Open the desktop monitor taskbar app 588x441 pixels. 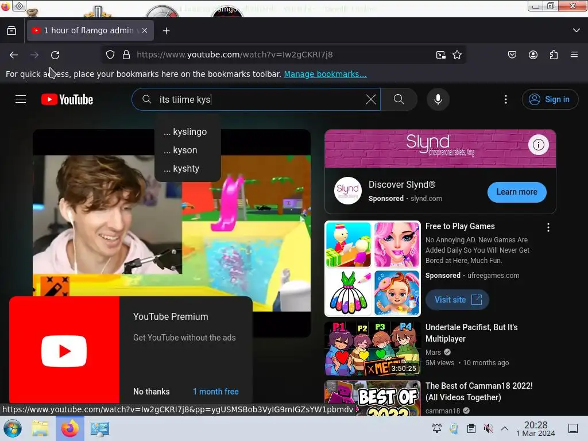pos(100,428)
